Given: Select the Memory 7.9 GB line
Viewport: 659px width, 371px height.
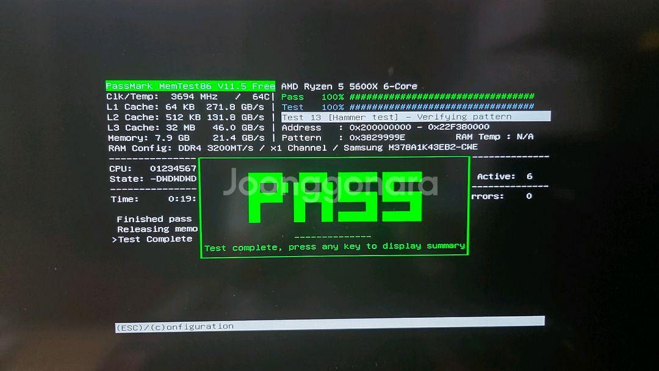Looking at the screenshot, I should (x=185, y=138).
